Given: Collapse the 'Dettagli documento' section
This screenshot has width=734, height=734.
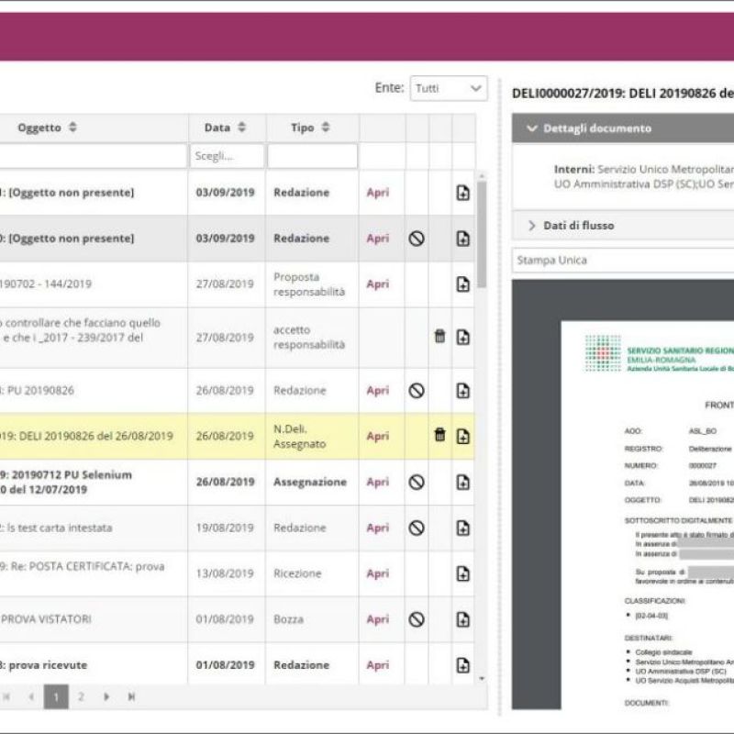Looking at the screenshot, I should click(x=532, y=128).
